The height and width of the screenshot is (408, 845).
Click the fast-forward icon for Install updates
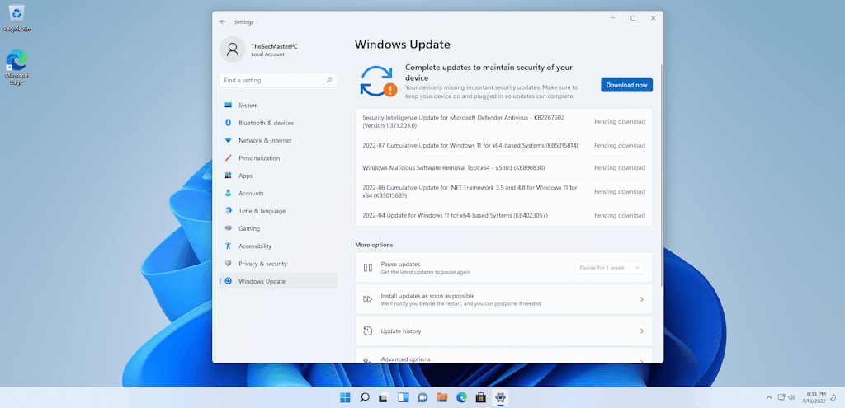pos(367,299)
